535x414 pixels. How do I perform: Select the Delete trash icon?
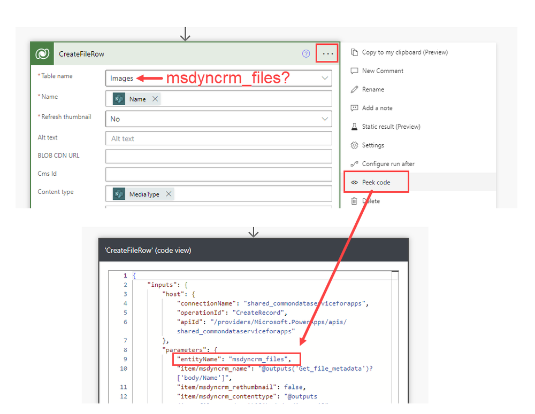pos(354,200)
